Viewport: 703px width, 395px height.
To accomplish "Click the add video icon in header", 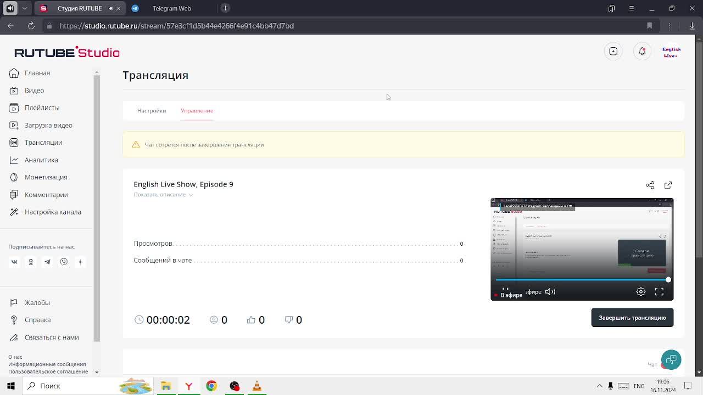I will [613, 51].
